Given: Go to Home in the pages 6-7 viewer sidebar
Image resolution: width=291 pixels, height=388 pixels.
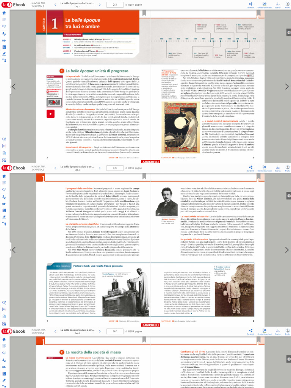Looking at the screenshot, I should coord(4,339).
